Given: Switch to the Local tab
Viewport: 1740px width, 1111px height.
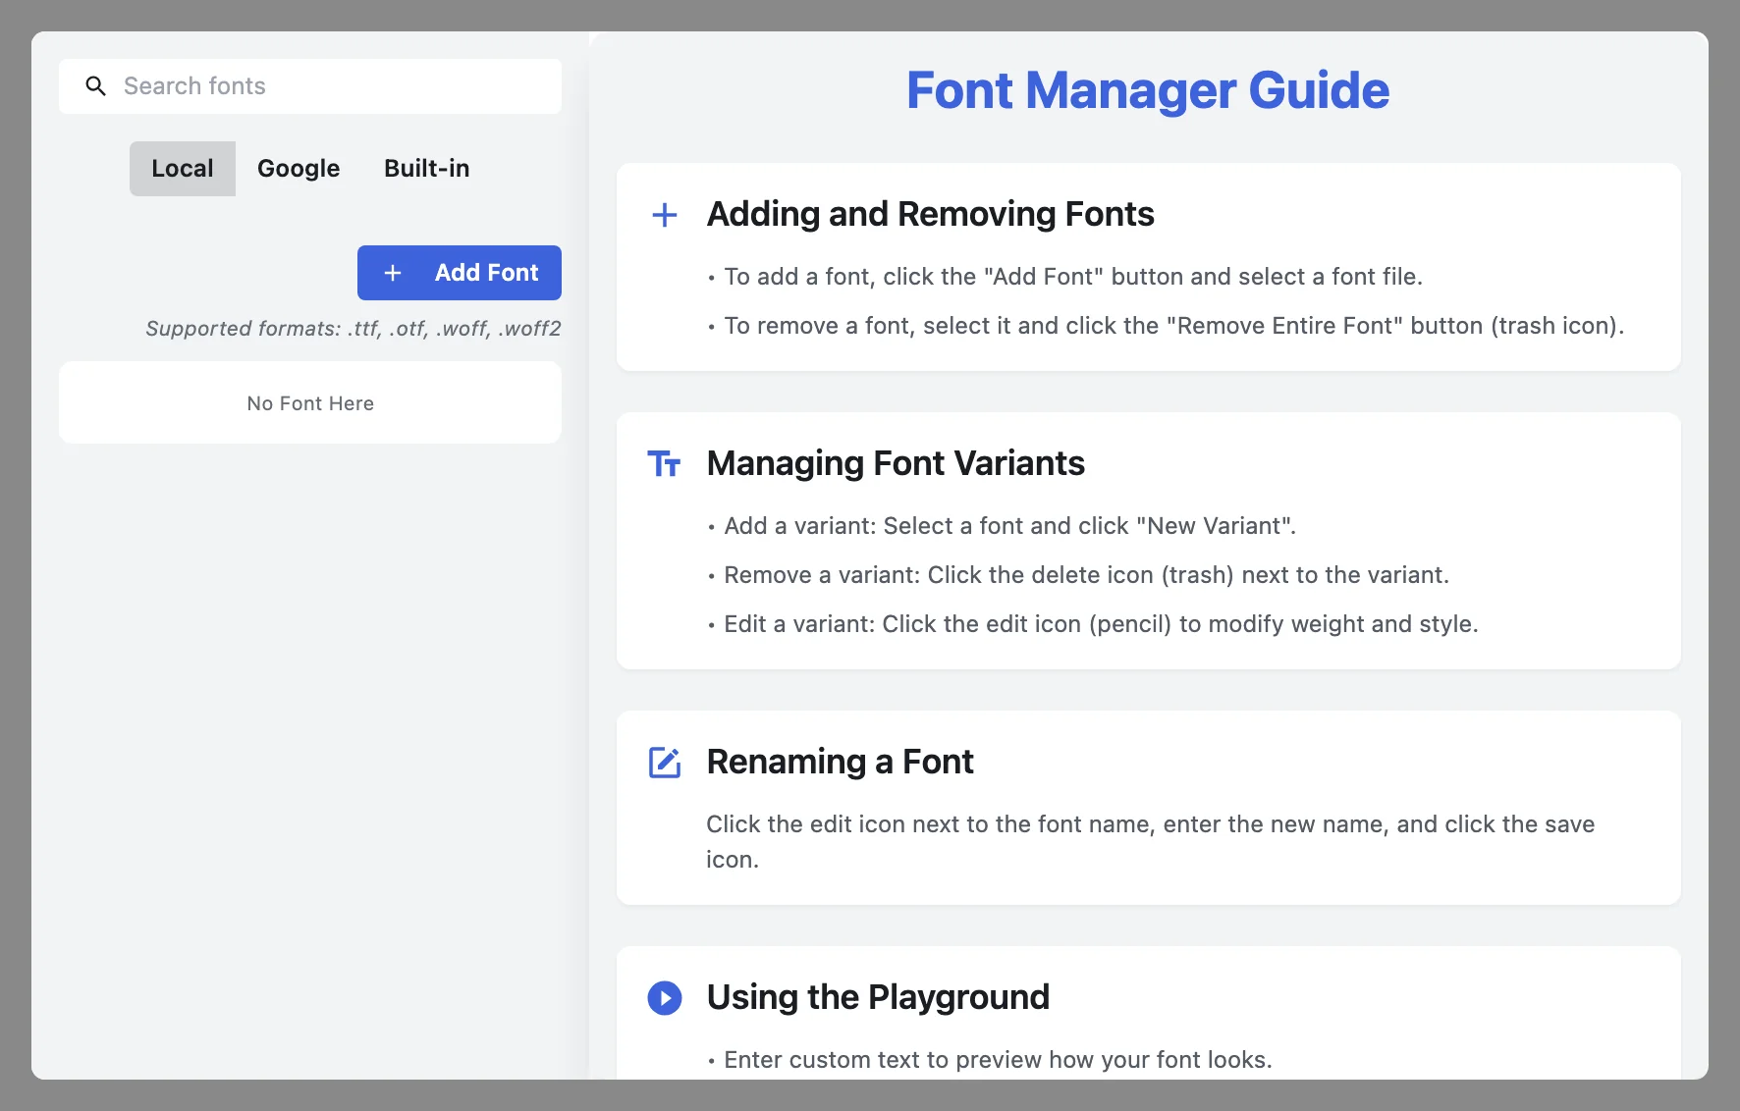Looking at the screenshot, I should (x=183, y=169).
